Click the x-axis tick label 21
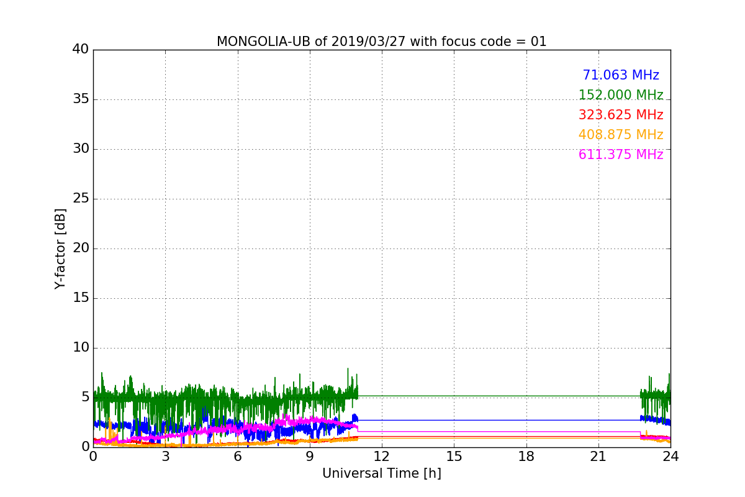745x497 pixels. pyautogui.click(x=598, y=457)
